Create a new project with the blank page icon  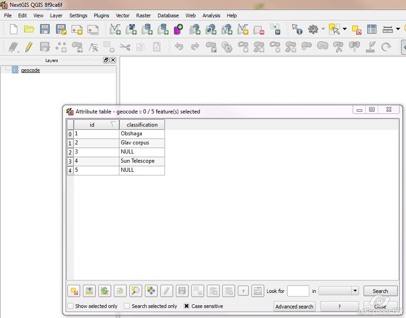[x=14, y=29]
